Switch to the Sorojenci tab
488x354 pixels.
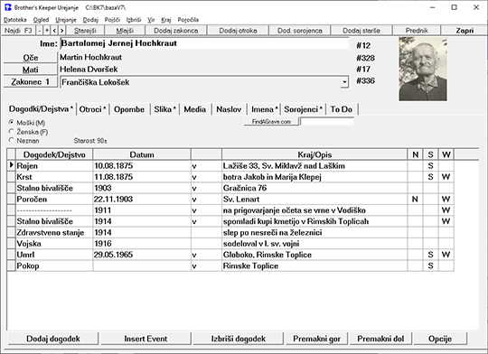pyautogui.click(x=303, y=109)
